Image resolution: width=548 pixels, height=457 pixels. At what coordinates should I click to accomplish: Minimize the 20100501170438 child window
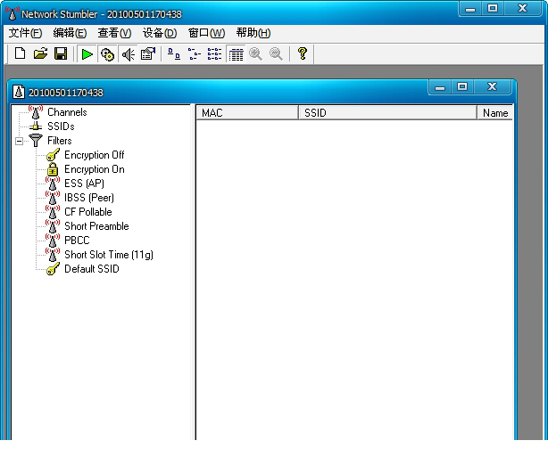[440, 87]
